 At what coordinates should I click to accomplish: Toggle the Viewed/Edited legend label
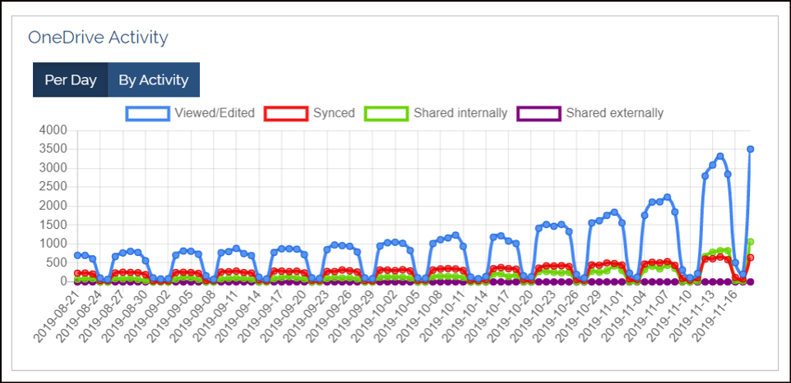click(214, 113)
